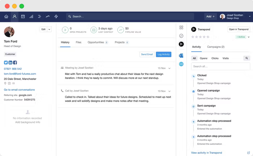Open the Contacts person icon in navbar
The height and width of the screenshot is (156, 253).
(x=14, y=17)
